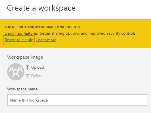This screenshot has width=151, height=113.
Task: Open the Learn more link
Action: click(46, 40)
